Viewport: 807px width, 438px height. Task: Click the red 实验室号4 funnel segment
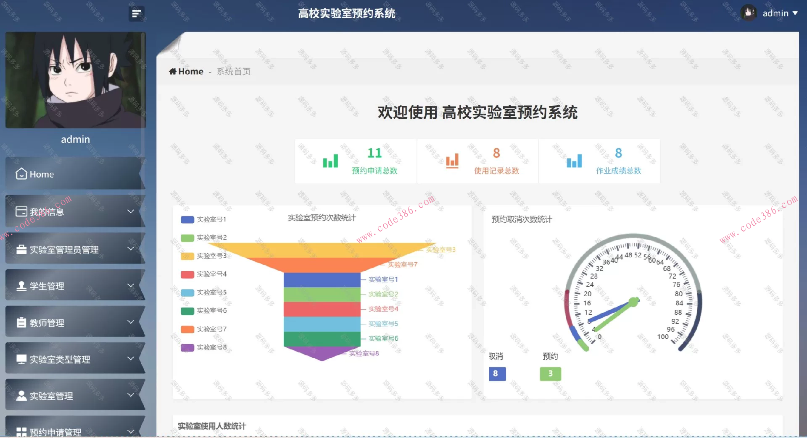pyautogui.click(x=322, y=309)
